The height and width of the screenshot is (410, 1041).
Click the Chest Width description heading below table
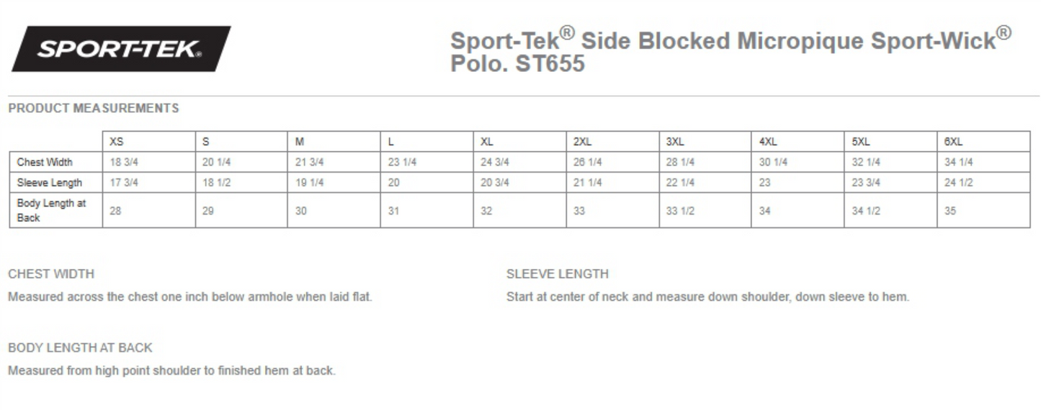(x=51, y=274)
